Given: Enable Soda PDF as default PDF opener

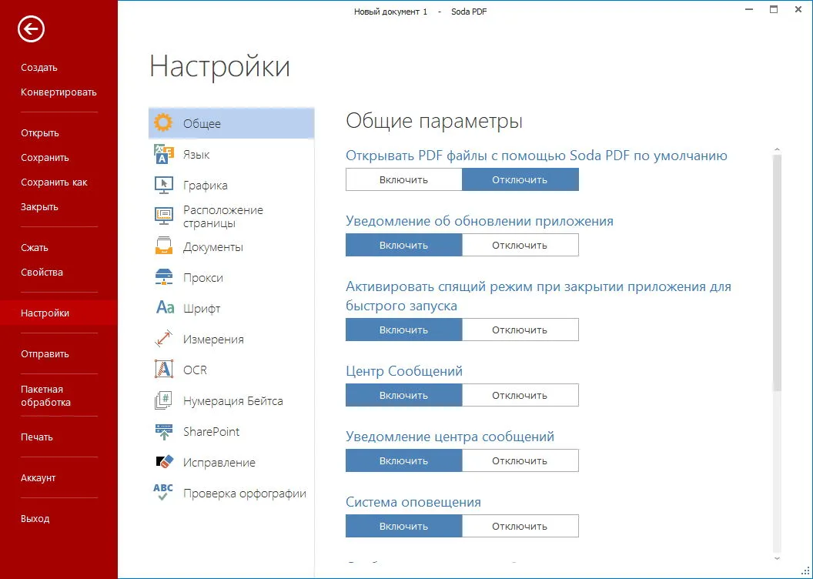Looking at the screenshot, I should tap(404, 180).
